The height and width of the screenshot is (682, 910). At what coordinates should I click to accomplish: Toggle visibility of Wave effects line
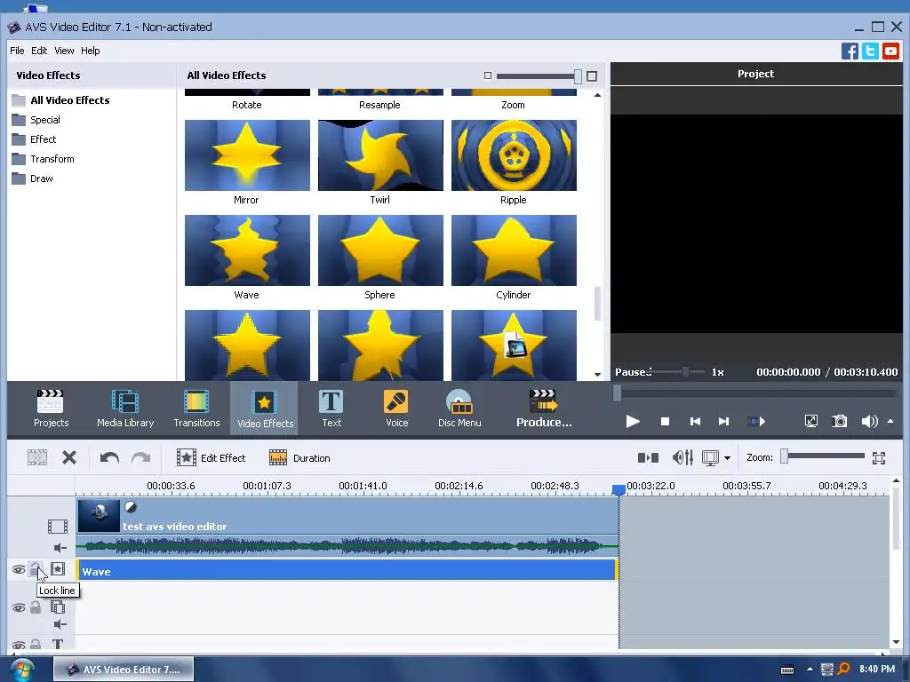19,570
